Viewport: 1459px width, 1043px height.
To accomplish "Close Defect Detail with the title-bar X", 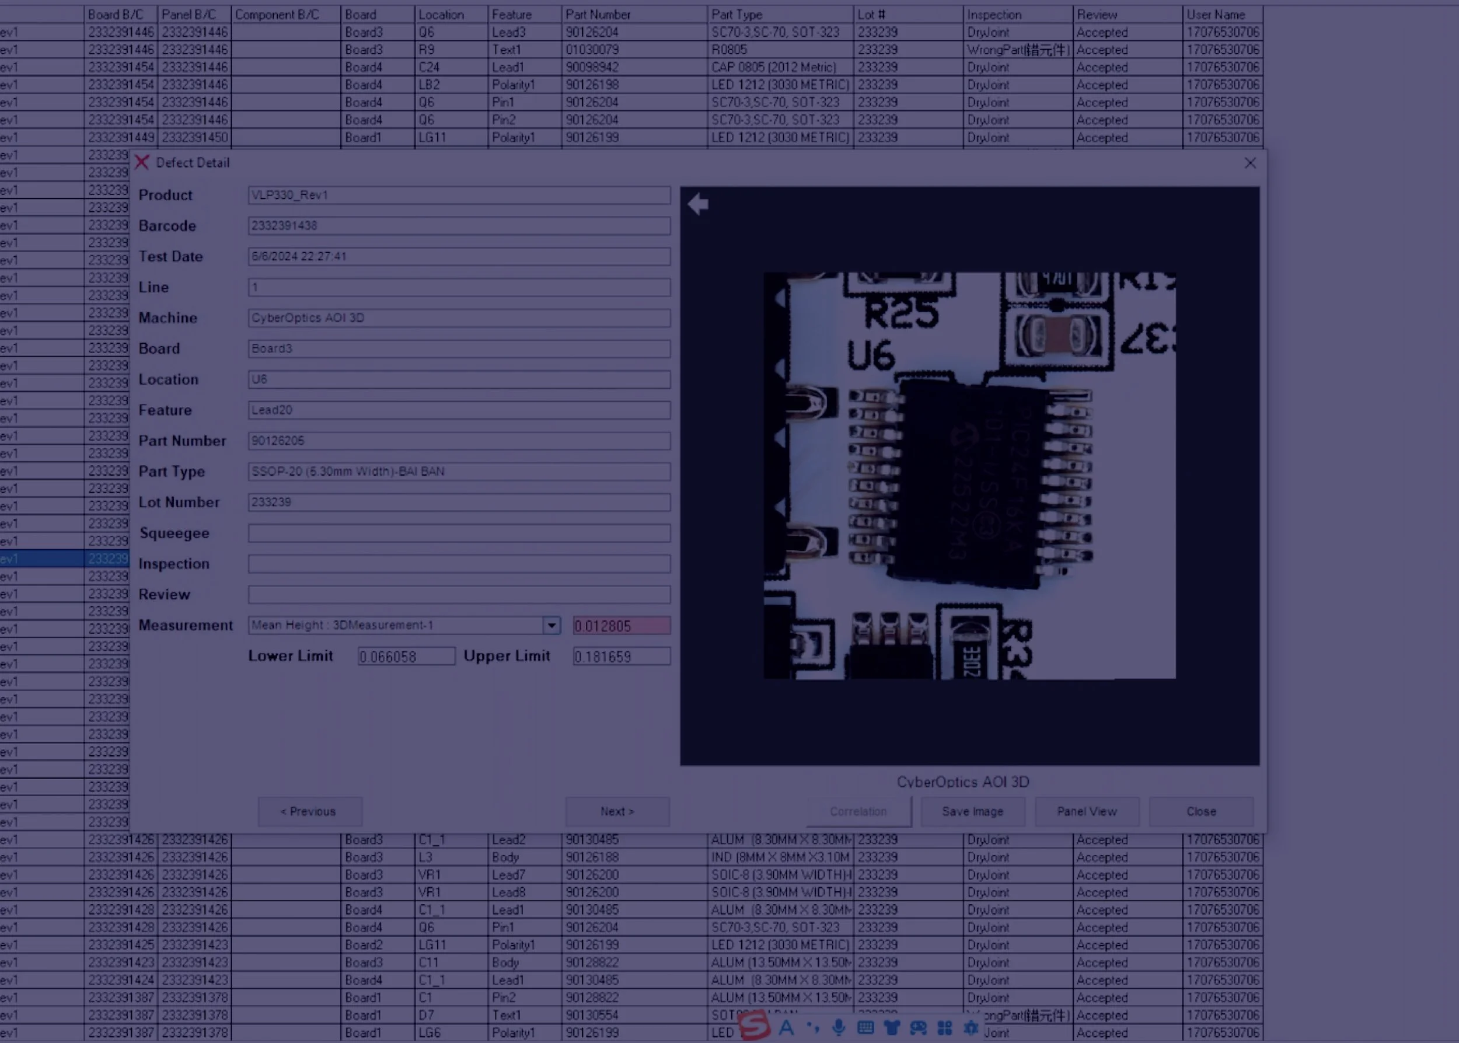I will [x=1249, y=163].
